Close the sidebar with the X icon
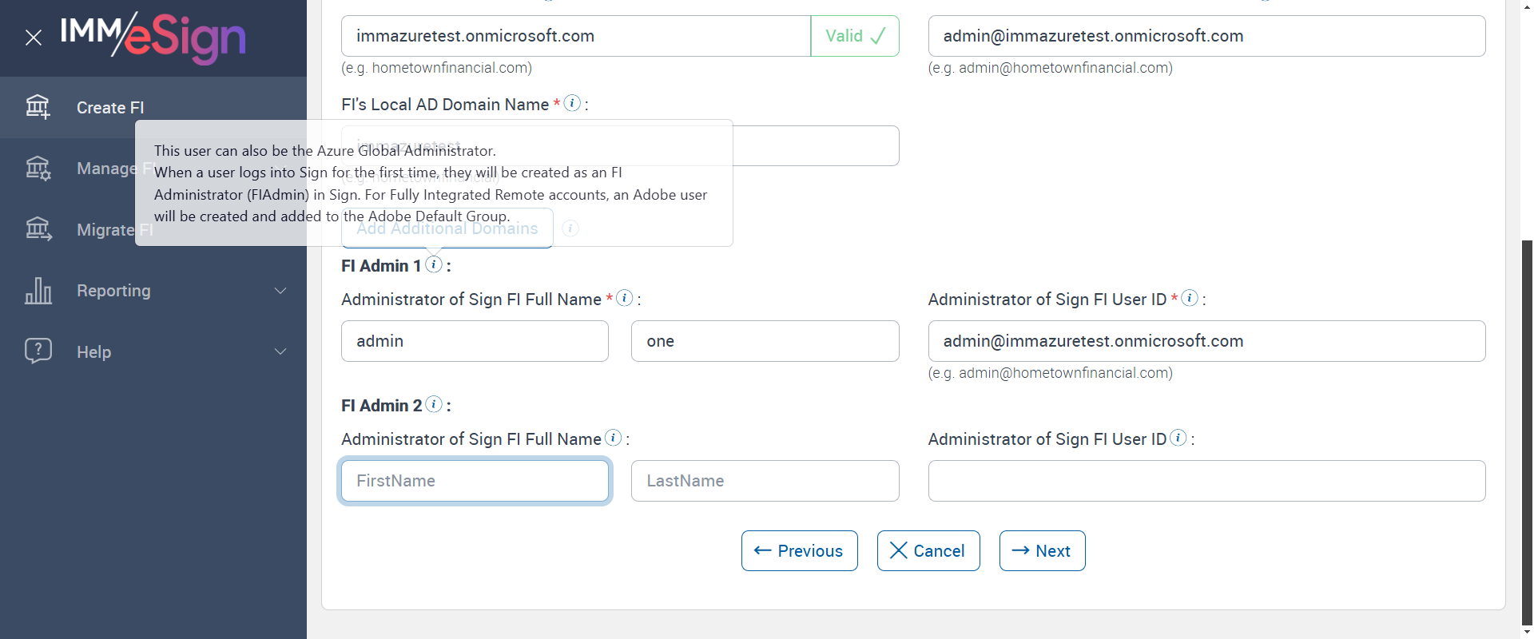The image size is (1534, 639). pos(34,38)
